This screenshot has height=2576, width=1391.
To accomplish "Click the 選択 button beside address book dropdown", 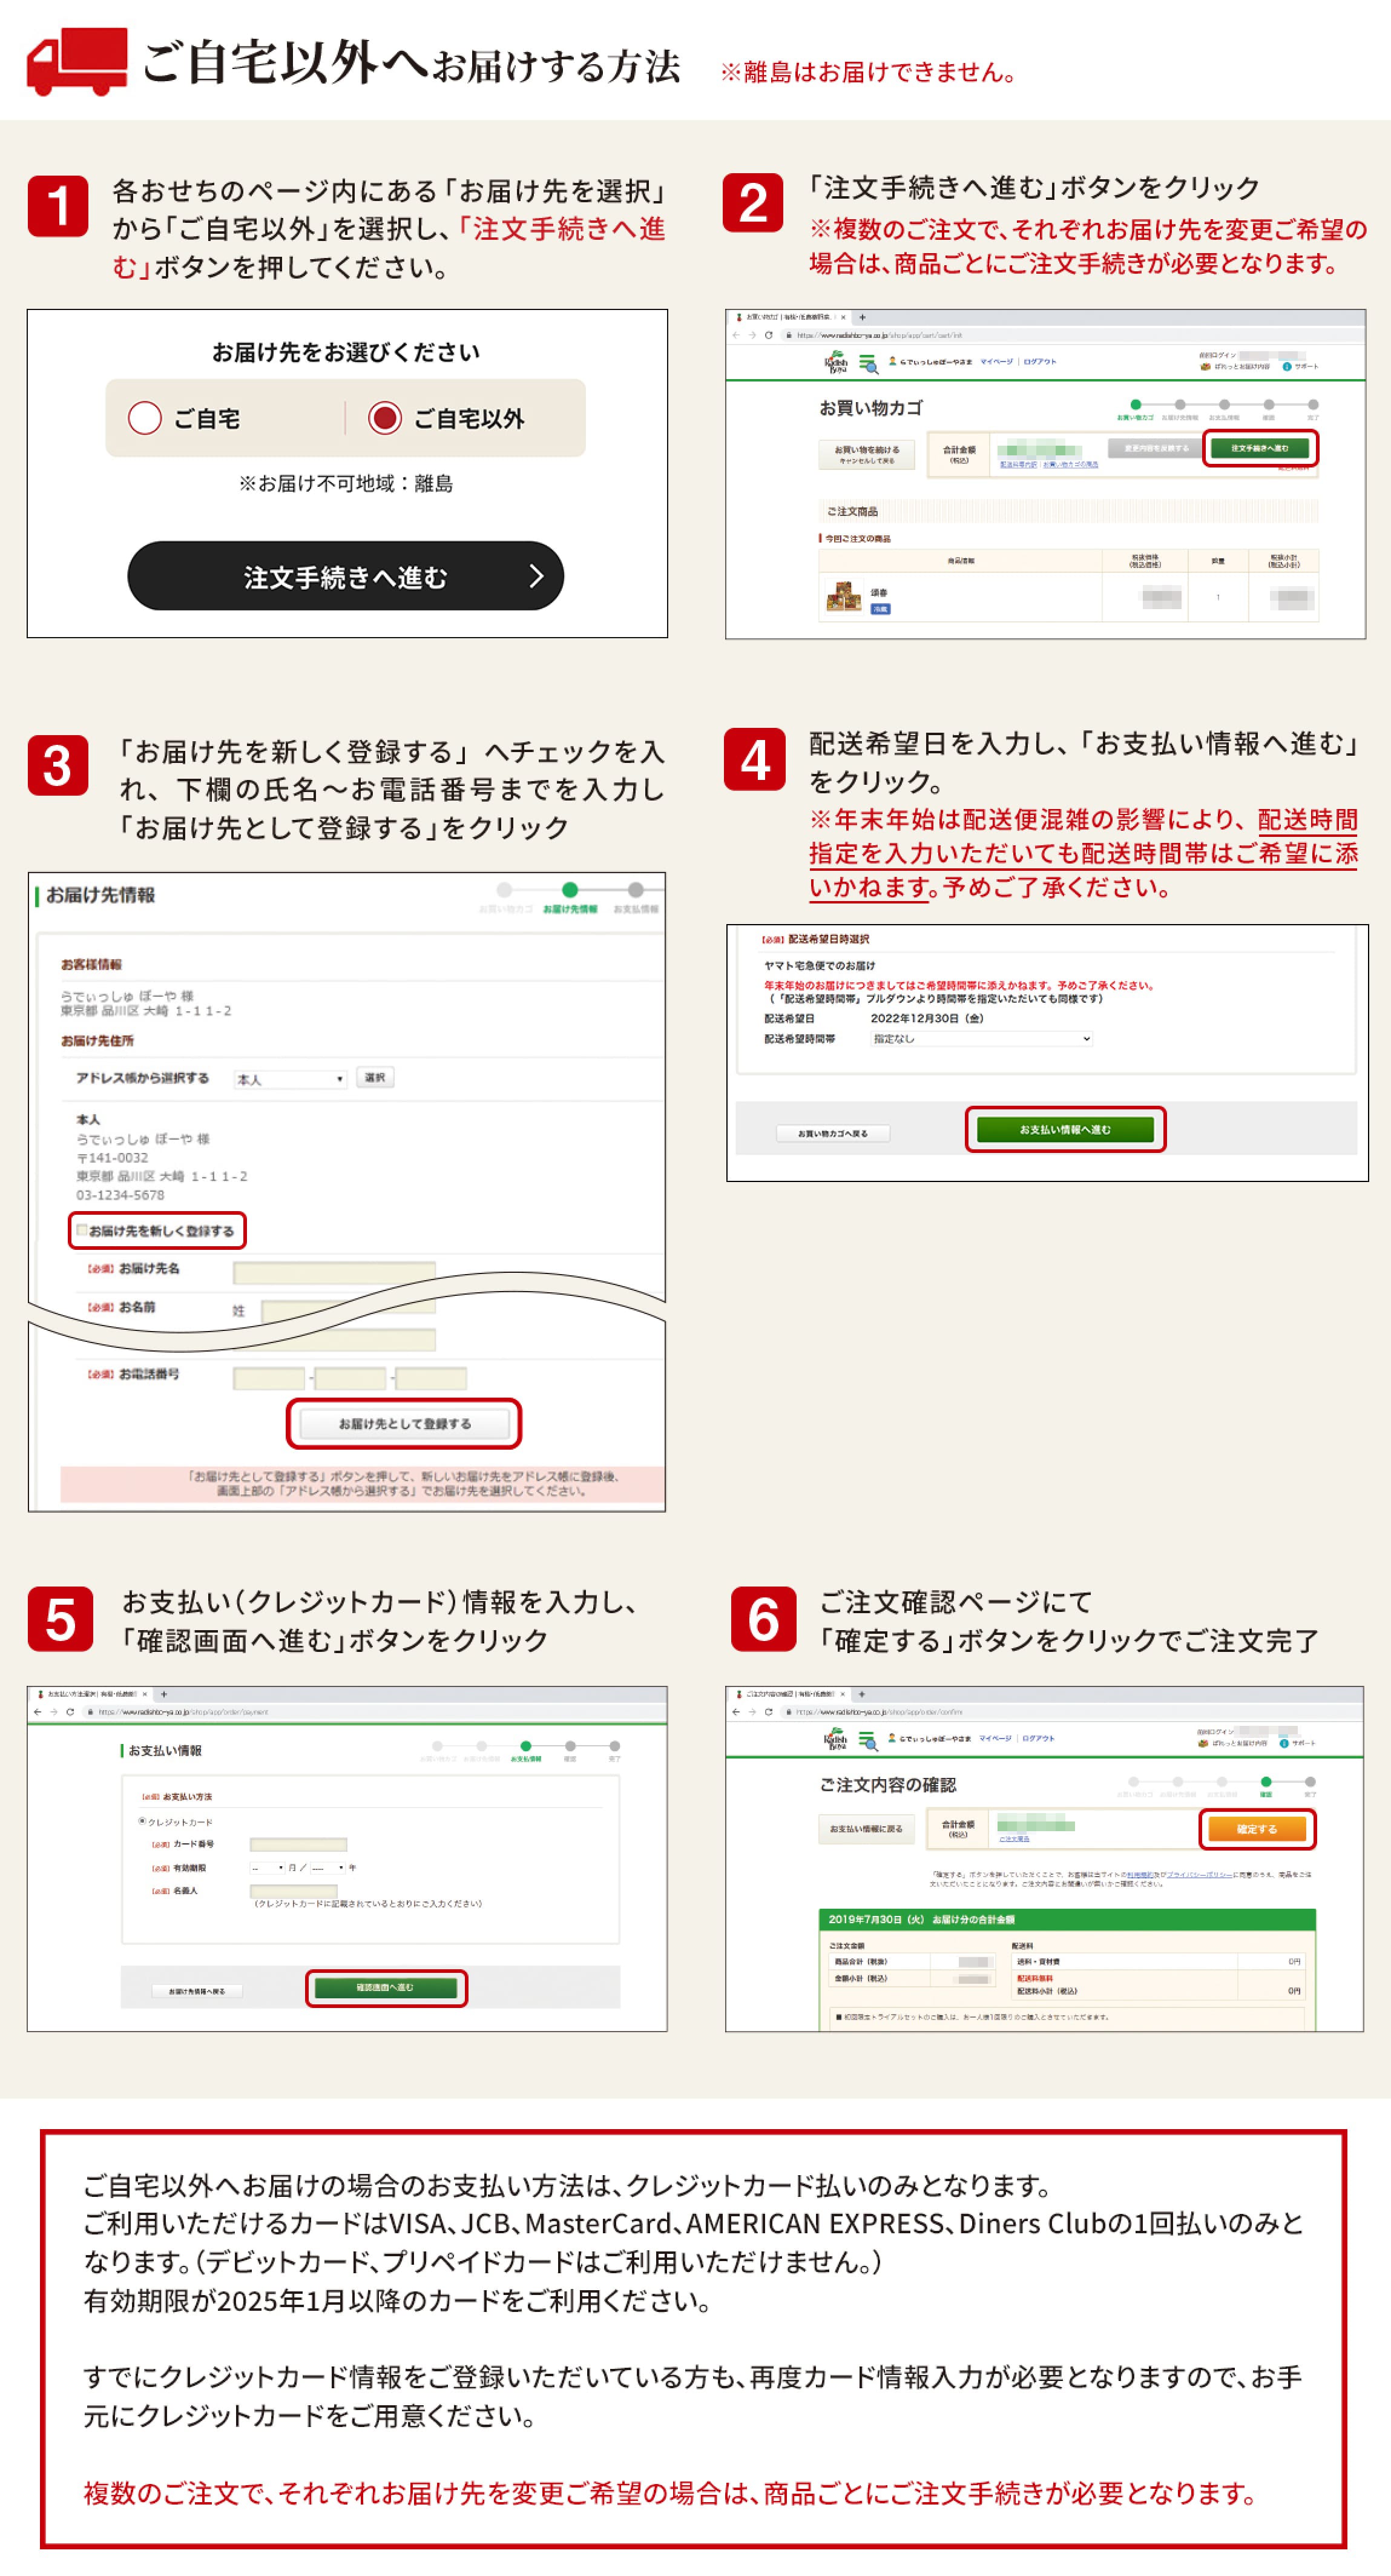I will (x=375, y=1077).
